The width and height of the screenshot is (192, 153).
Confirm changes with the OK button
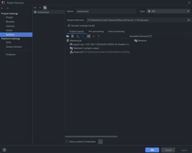click(x=152, y=150)
